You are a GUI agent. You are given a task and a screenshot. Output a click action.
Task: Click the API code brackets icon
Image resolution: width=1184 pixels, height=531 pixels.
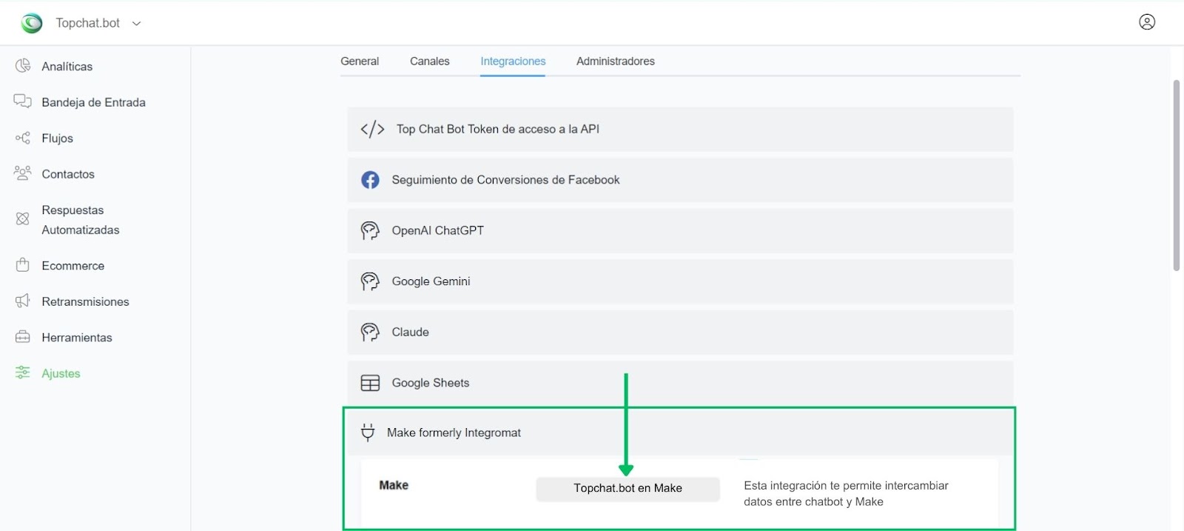[x=372, y=129]
